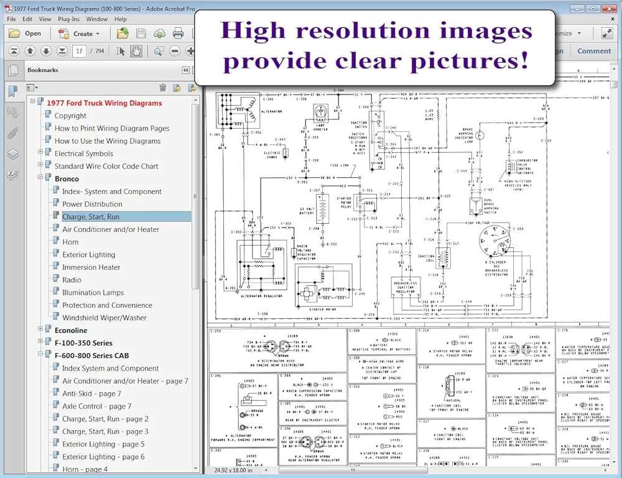Choose the Select text cursor tool

pos(120,51)
